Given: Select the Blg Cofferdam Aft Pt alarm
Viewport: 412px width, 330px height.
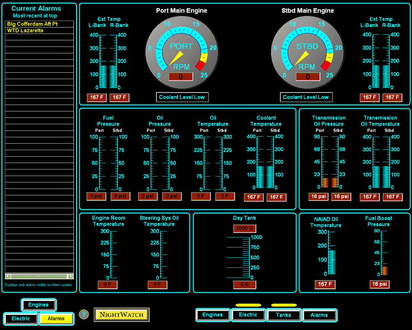Looking at the screenshot, I should [39, 24].
